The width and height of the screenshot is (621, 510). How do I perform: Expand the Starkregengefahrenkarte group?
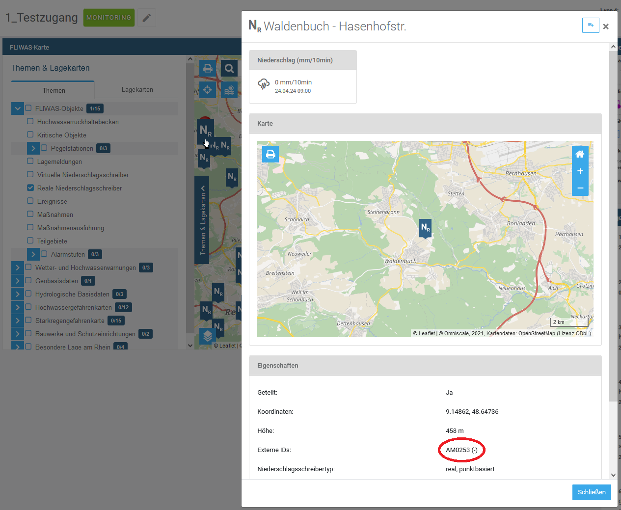(17, 321)
